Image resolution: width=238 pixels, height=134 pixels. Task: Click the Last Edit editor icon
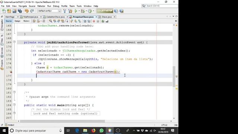coord(34,21)
